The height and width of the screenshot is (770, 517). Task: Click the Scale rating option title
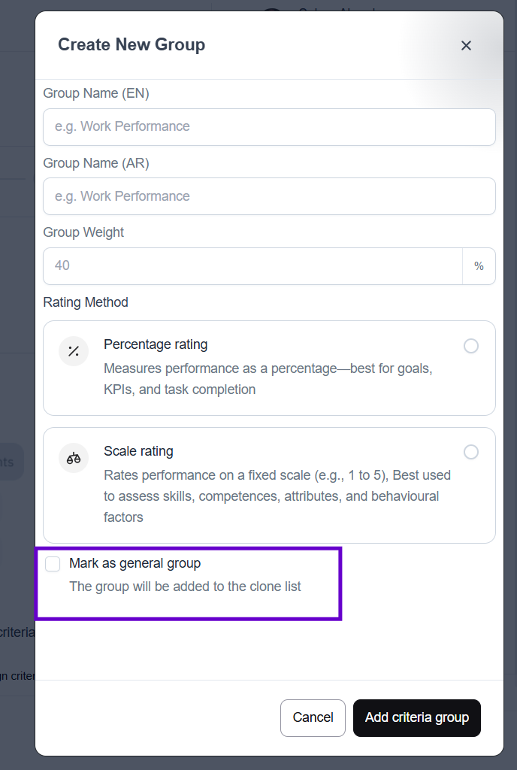pos(138,451)
